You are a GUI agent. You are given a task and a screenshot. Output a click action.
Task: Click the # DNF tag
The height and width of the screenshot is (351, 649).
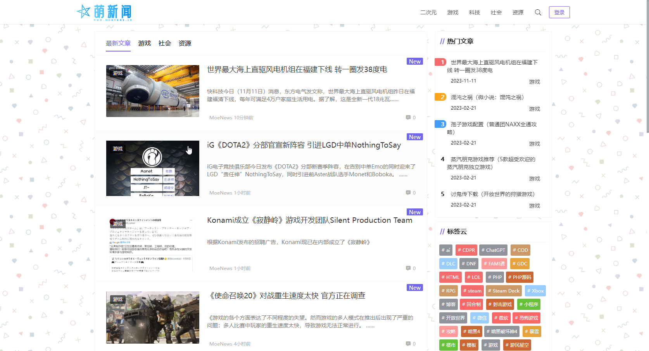[x=469, y=264]
